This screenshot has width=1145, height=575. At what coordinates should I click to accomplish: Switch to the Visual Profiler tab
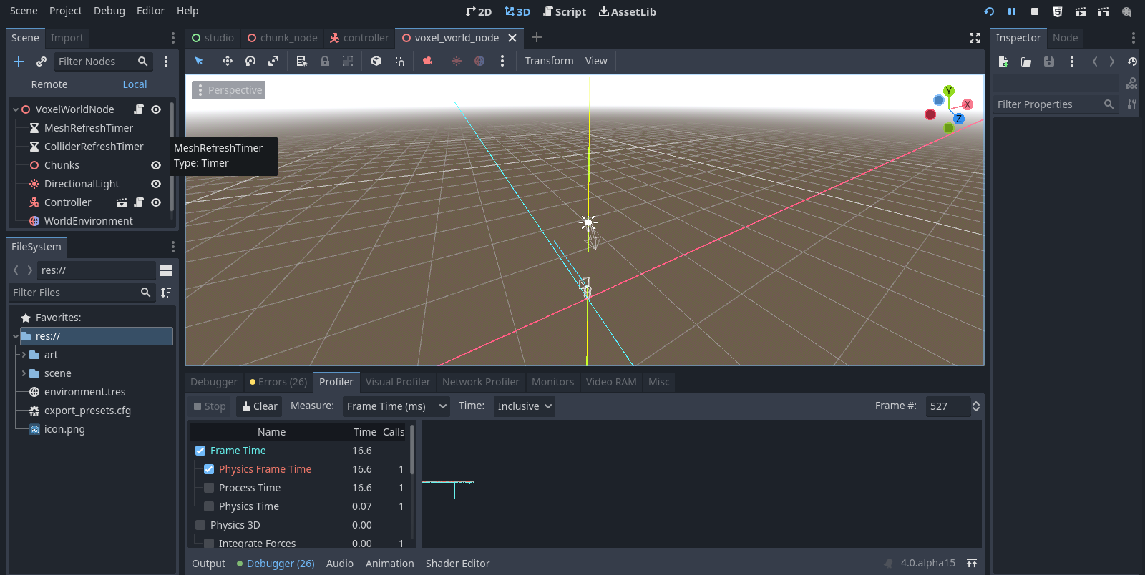pyautogui.click(x=398, y=382)
